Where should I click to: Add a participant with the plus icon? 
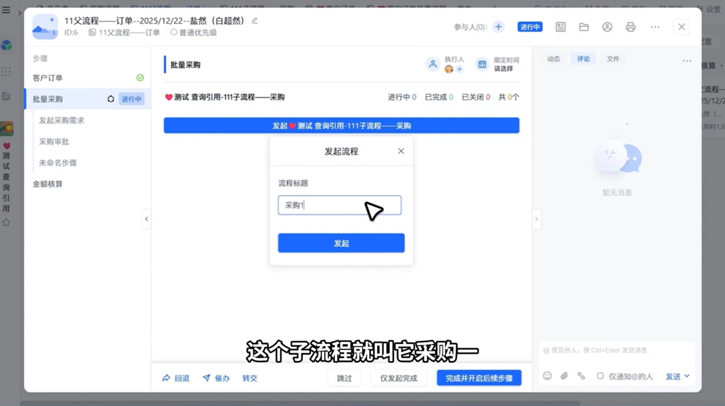tap(498, 27)
